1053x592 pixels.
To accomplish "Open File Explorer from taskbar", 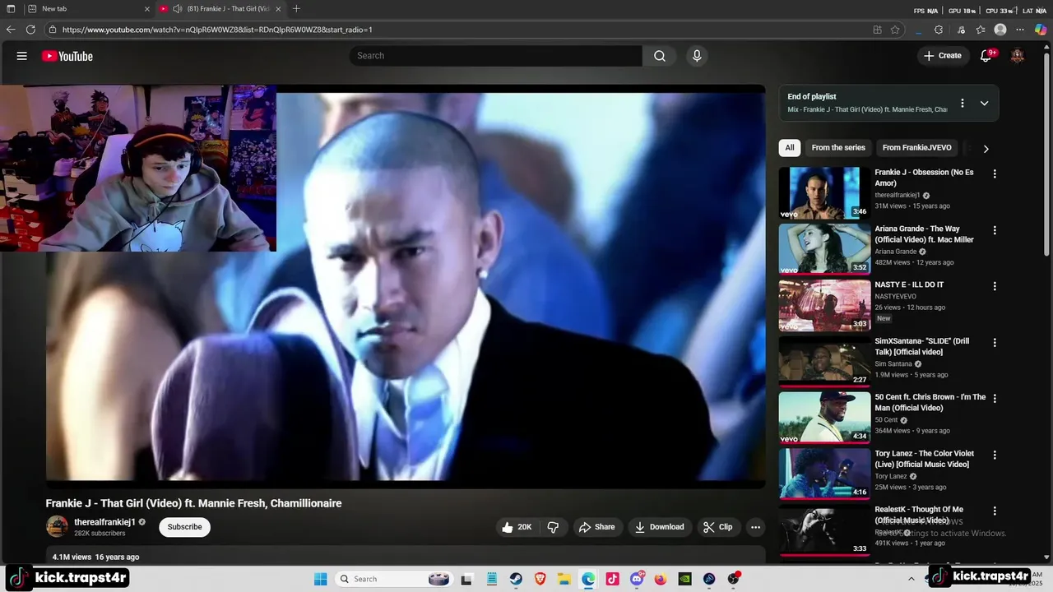I will pos(564,579).
